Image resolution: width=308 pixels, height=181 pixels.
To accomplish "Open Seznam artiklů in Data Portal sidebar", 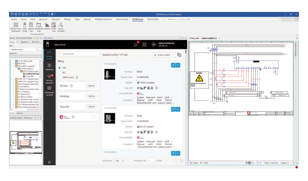I will coord(49,55).
